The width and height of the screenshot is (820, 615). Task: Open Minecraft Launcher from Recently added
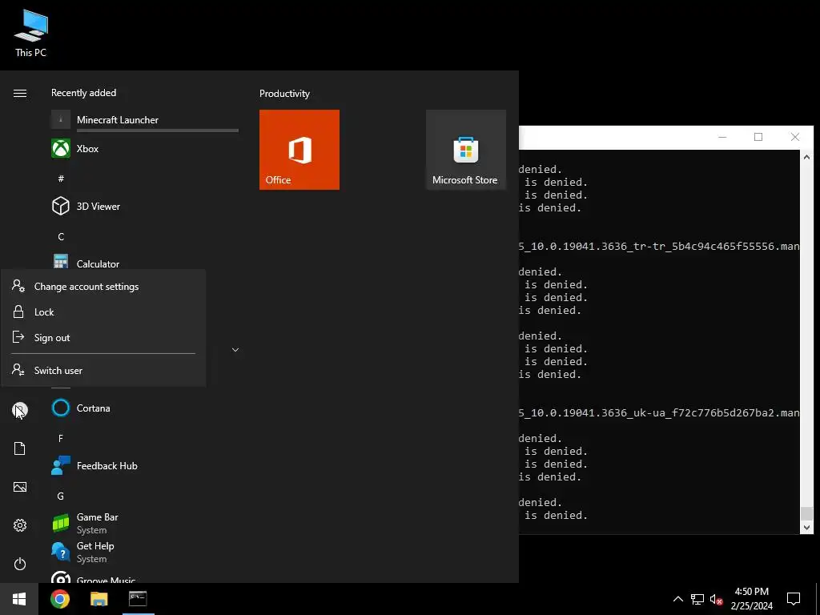tap(144, 120)
